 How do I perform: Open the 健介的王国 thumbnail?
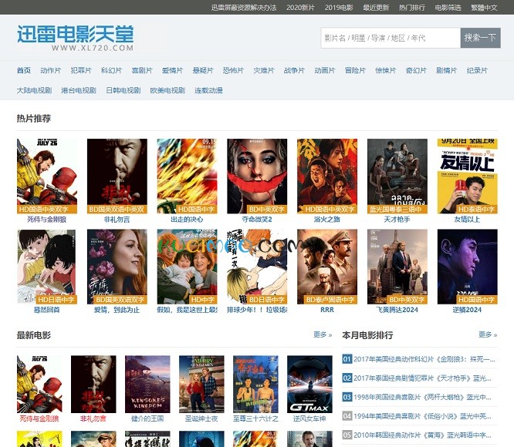coord(147,384)
